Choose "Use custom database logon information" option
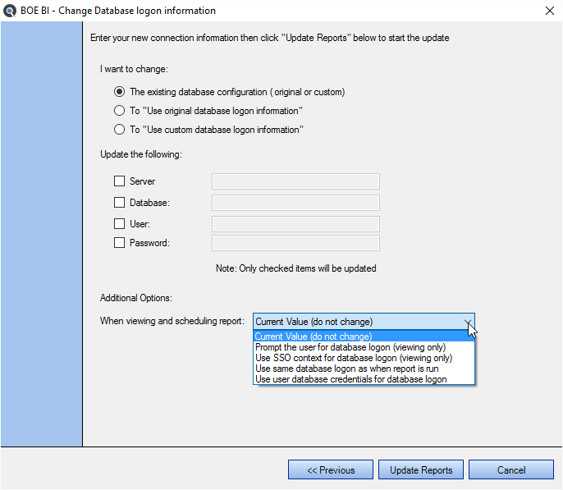Image resolution: width=563 pixels, height=490 pixels. point(119,129)
